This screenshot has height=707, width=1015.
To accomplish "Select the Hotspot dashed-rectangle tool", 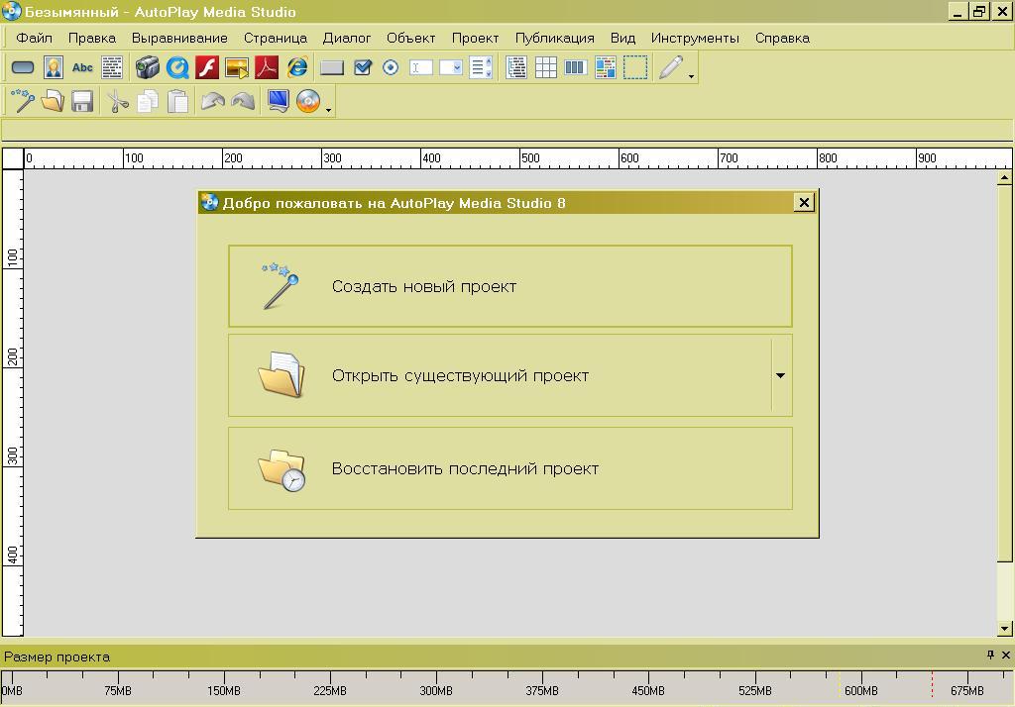I will point(635,67).
